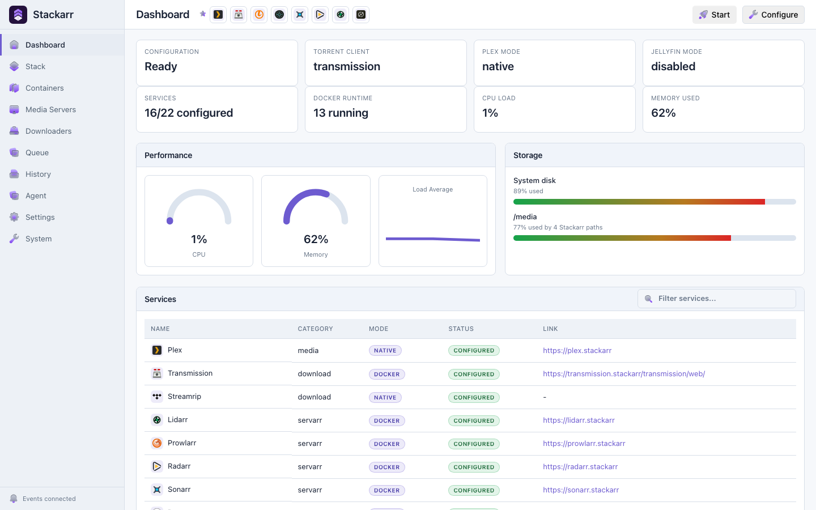Click the CONFIGURED badge in the Sonarr row
The image size is (816, 510).
point(474,490)
